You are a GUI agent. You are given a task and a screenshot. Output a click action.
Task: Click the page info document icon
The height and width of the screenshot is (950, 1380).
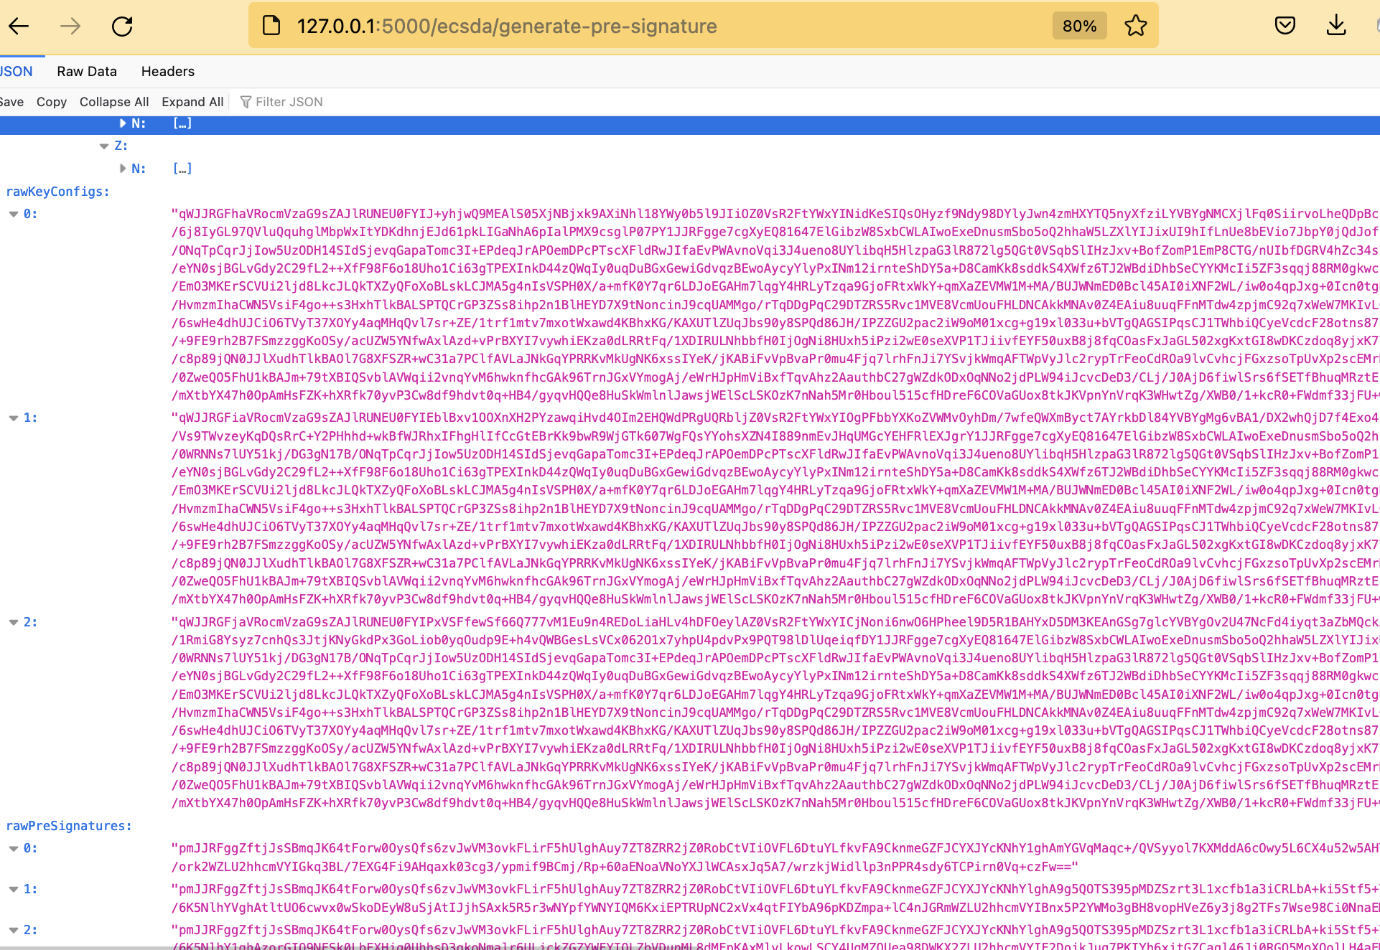tap(271, 26)
